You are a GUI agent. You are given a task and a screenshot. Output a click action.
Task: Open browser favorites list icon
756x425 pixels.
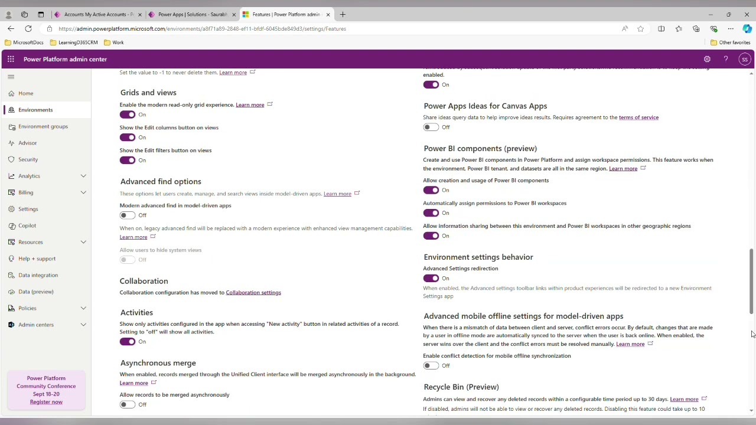tap(679, 28)
